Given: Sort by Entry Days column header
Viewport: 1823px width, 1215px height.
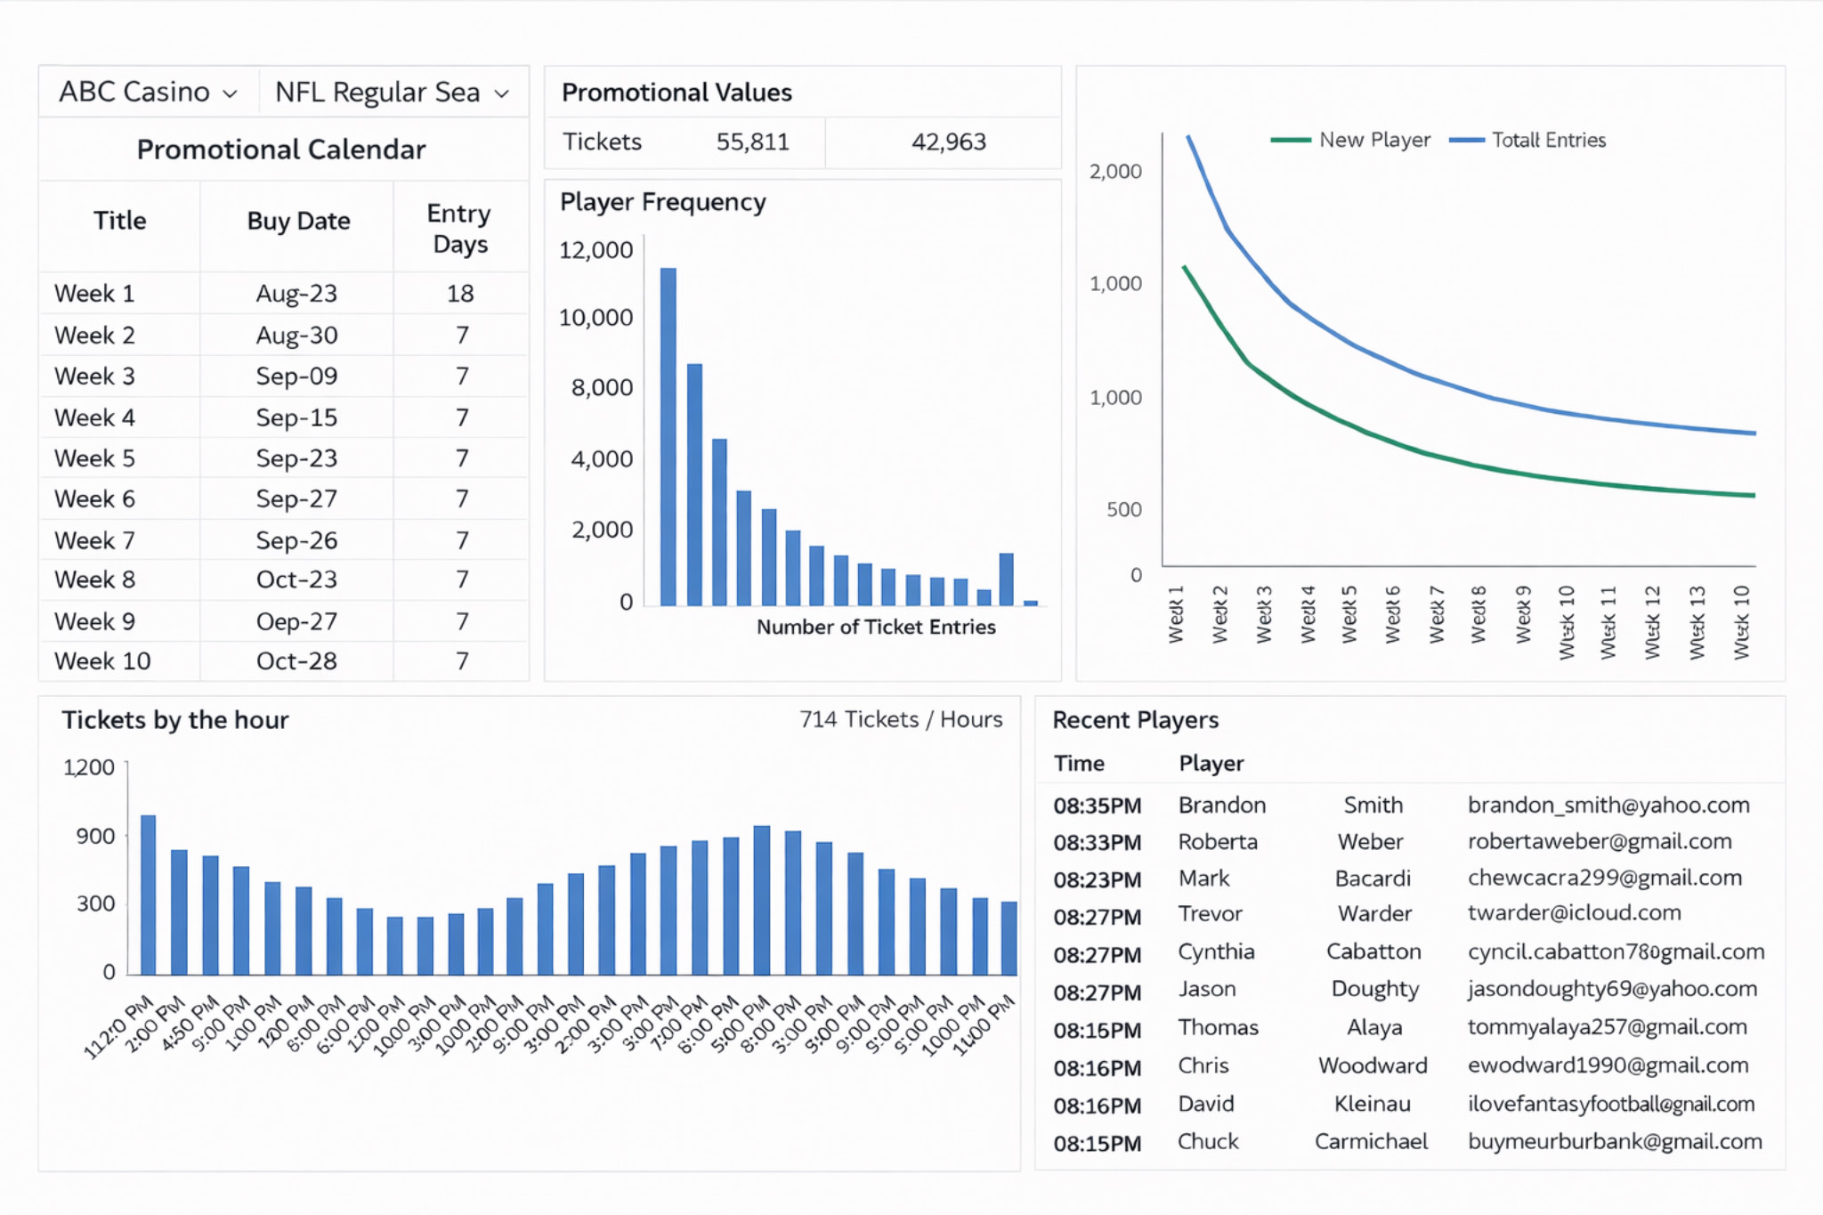Looking at the screenshot, I should coord(459,228).
